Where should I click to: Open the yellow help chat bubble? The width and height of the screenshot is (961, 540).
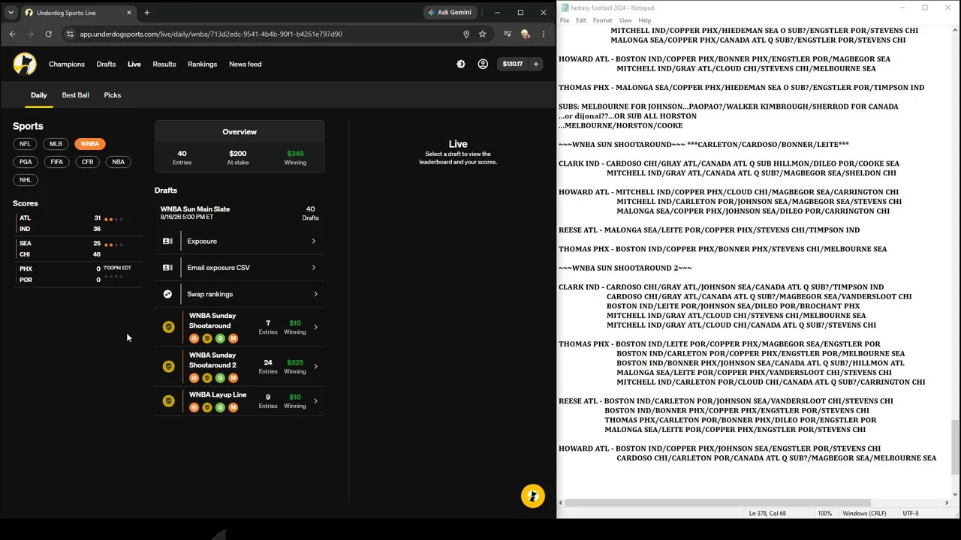pyautogui.click(x=533, y=496)
